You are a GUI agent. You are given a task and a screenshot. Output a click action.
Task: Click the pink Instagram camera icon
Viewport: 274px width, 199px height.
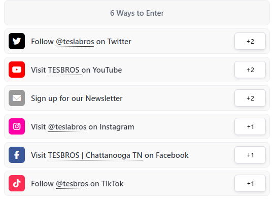[x=17, y=126]
